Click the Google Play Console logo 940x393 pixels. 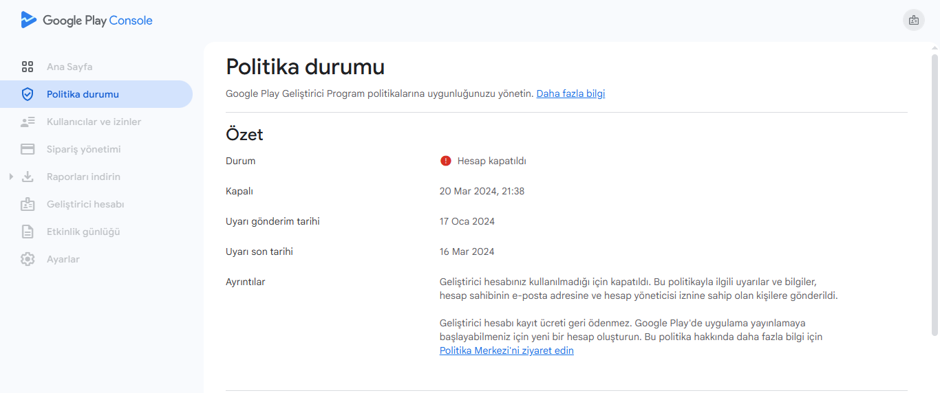click(x=87, y=20)
